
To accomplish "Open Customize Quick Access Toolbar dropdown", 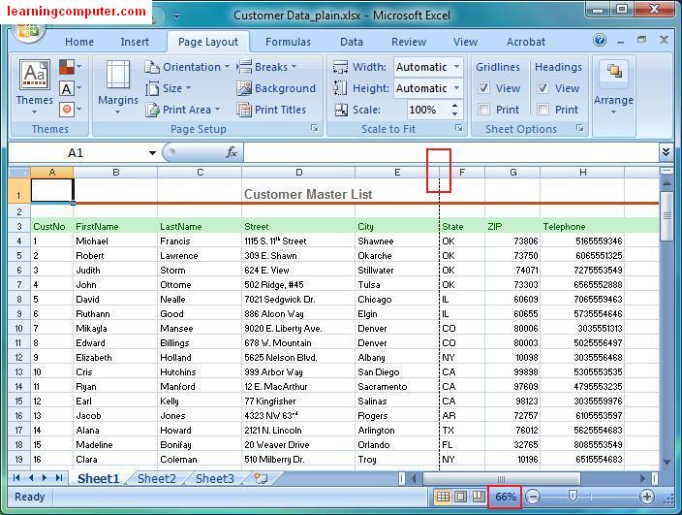I will 176,16.
